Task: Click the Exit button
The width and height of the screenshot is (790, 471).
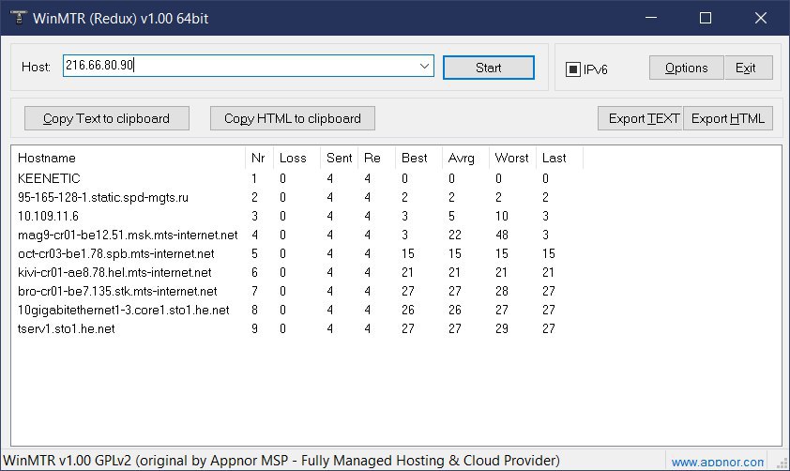Action: point(748,68)
